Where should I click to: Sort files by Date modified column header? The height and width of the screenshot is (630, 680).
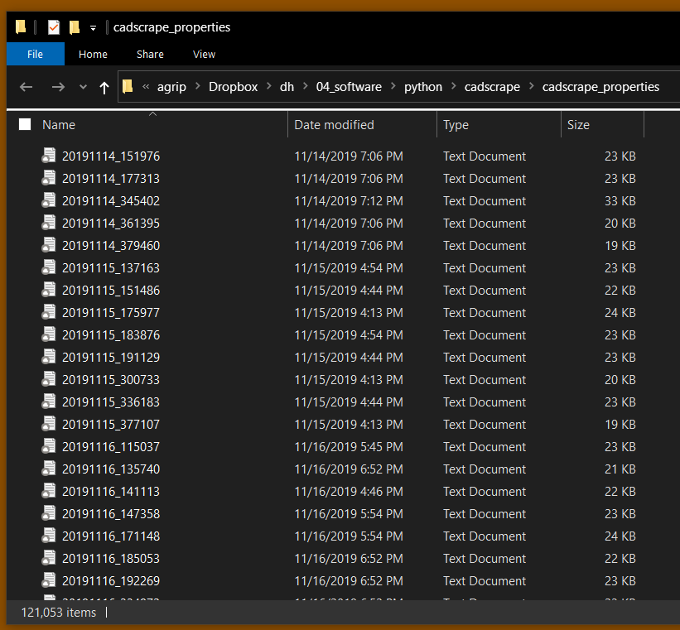point(334,125)
